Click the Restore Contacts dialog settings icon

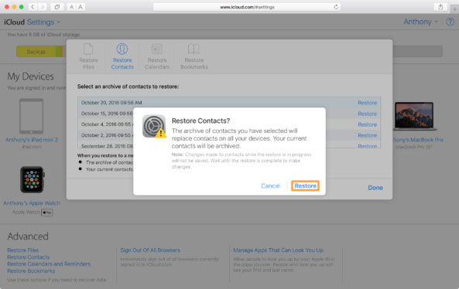pos(154,126)
